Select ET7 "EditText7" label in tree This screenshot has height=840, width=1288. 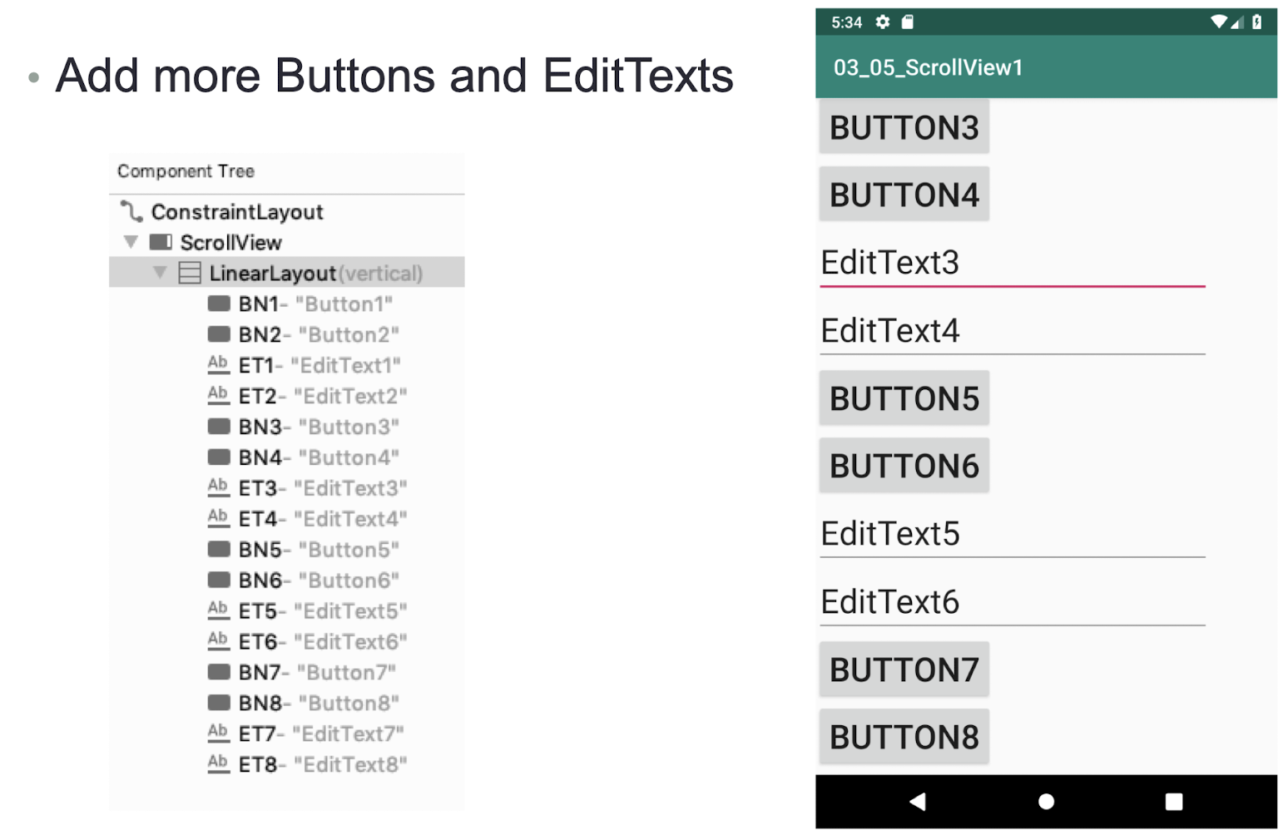[321, 734]
